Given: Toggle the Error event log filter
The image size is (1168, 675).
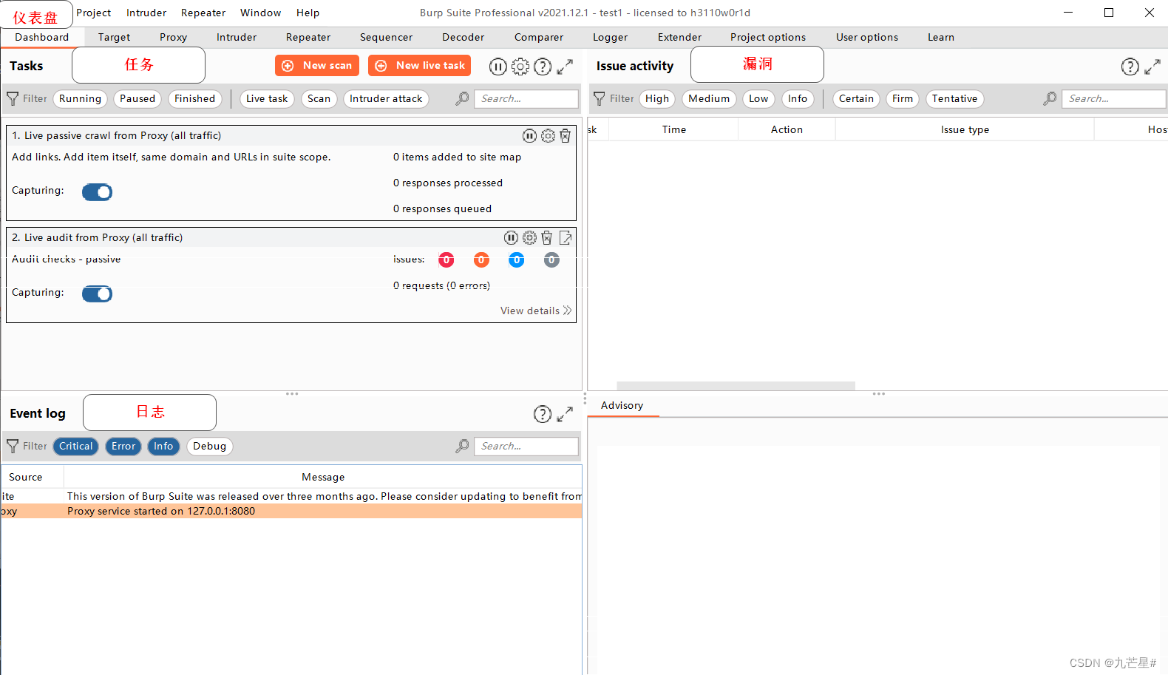Looking at the screenshot, I should [x=123, y=446].
